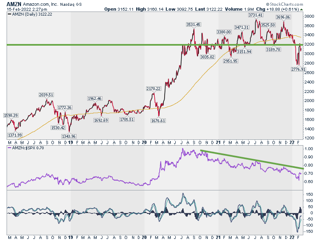Screen dimensions: 321x241
Task: Click the 3531.45 price label
Action: (x=193, y=24)
